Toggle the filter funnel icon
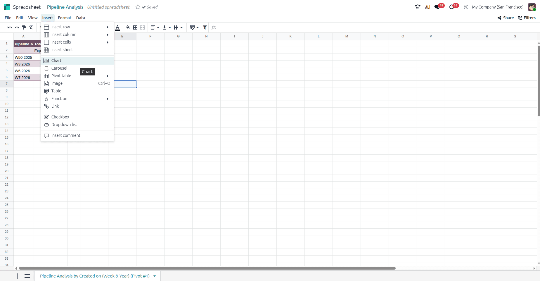Image resolution: width=540 pixels, height=281 pixels. pyautogui.click(x=205, y=27)
